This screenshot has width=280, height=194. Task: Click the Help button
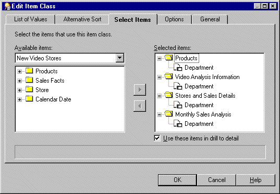tap(255, 180)
